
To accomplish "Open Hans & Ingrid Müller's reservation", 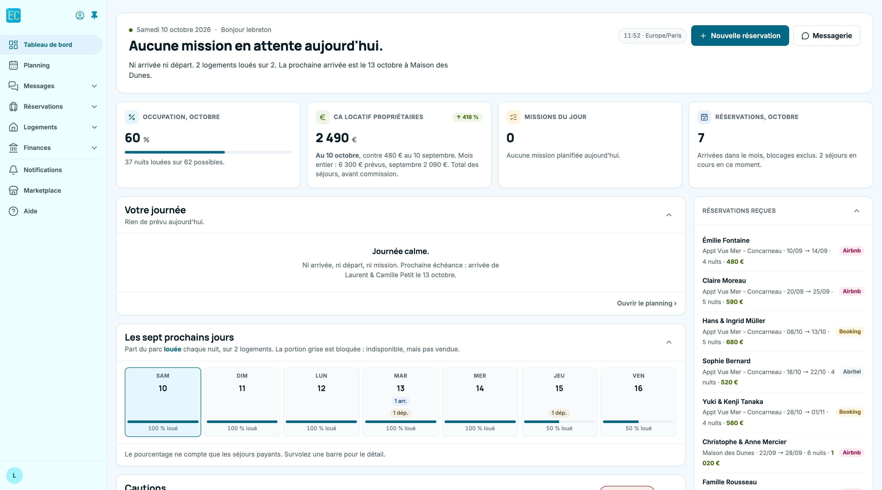I will pyautogui.click(x=783, y=331).
